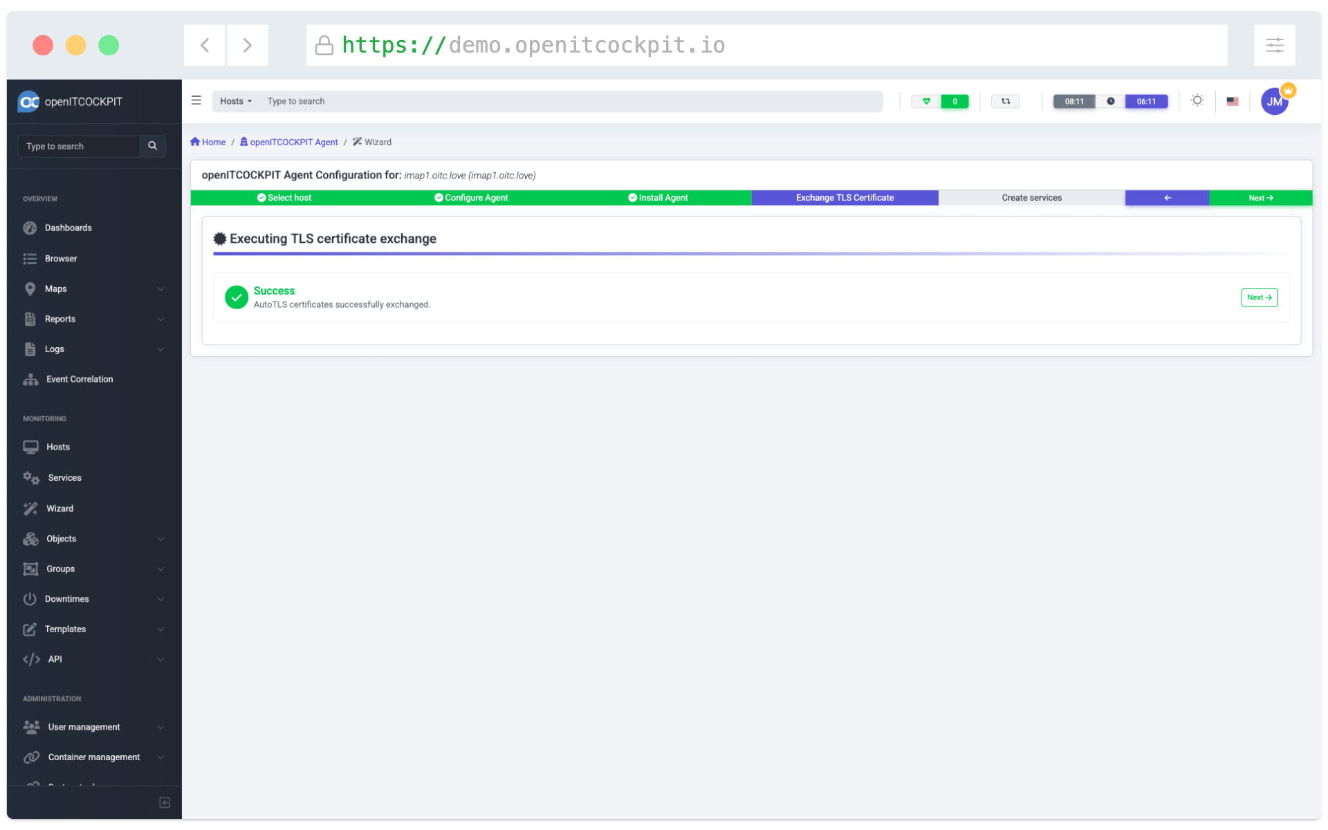Click the Templates edit icon
This screenshot has width=1328, height=830.
30,629
